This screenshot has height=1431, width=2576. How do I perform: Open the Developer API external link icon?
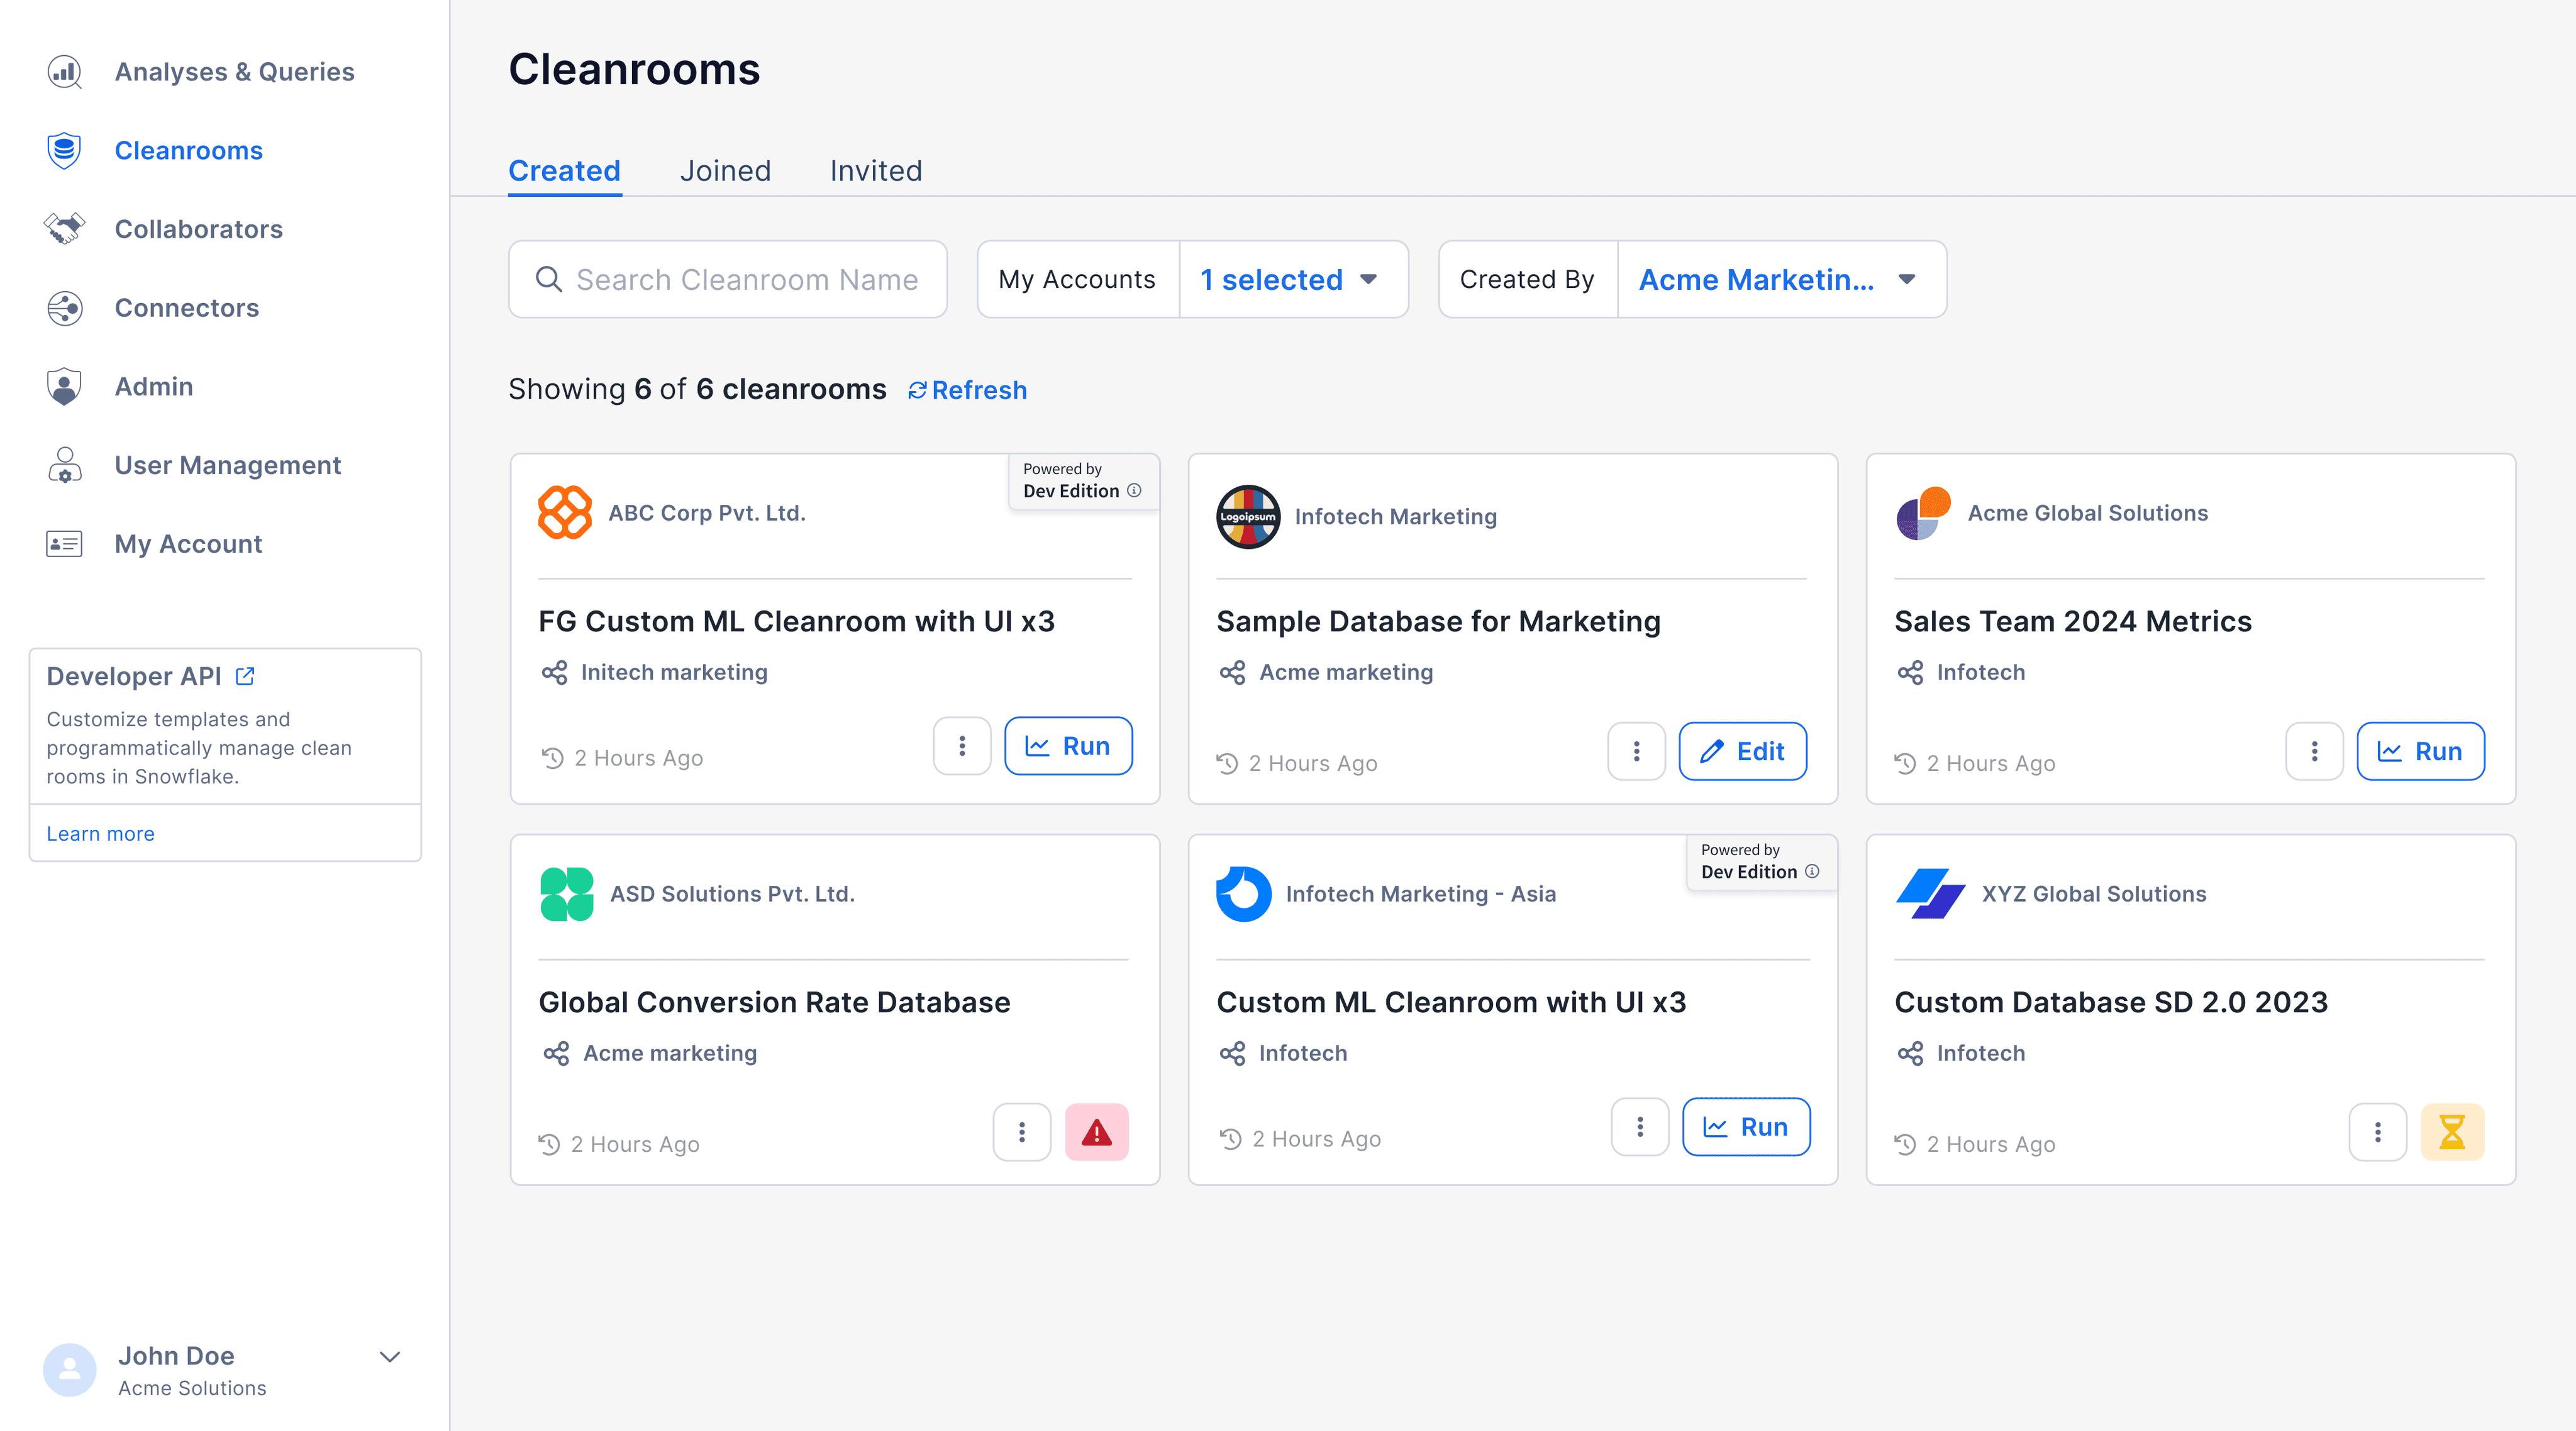click(245, 676)
